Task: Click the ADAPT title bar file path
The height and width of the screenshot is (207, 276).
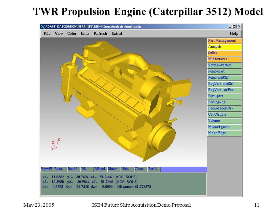Action: click(x=93, y=26)
